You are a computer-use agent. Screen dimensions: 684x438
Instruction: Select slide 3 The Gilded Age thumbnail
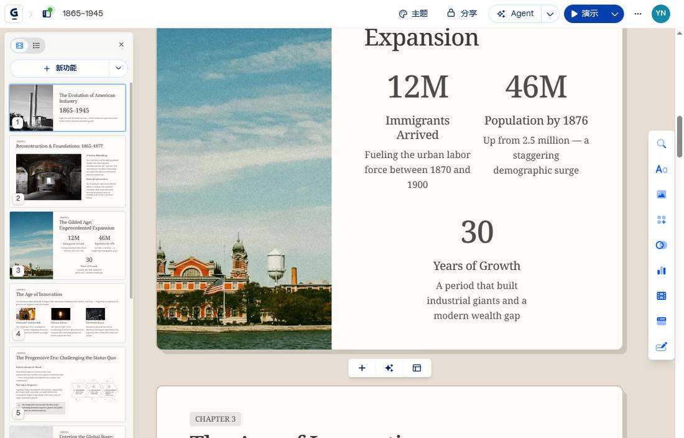pyautogui.click(x=68, y=245)
